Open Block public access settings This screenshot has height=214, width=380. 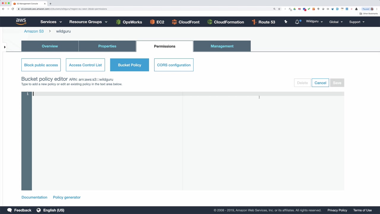(41, 65)
